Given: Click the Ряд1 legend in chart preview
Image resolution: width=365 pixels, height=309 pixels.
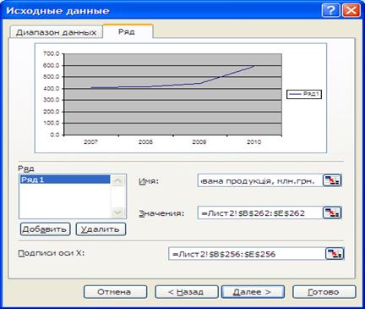Looking at the screenshot, I should tap(304, 94).
